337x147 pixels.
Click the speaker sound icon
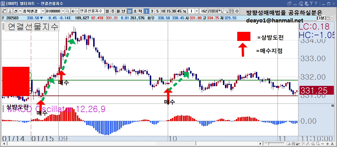point(73,11)
